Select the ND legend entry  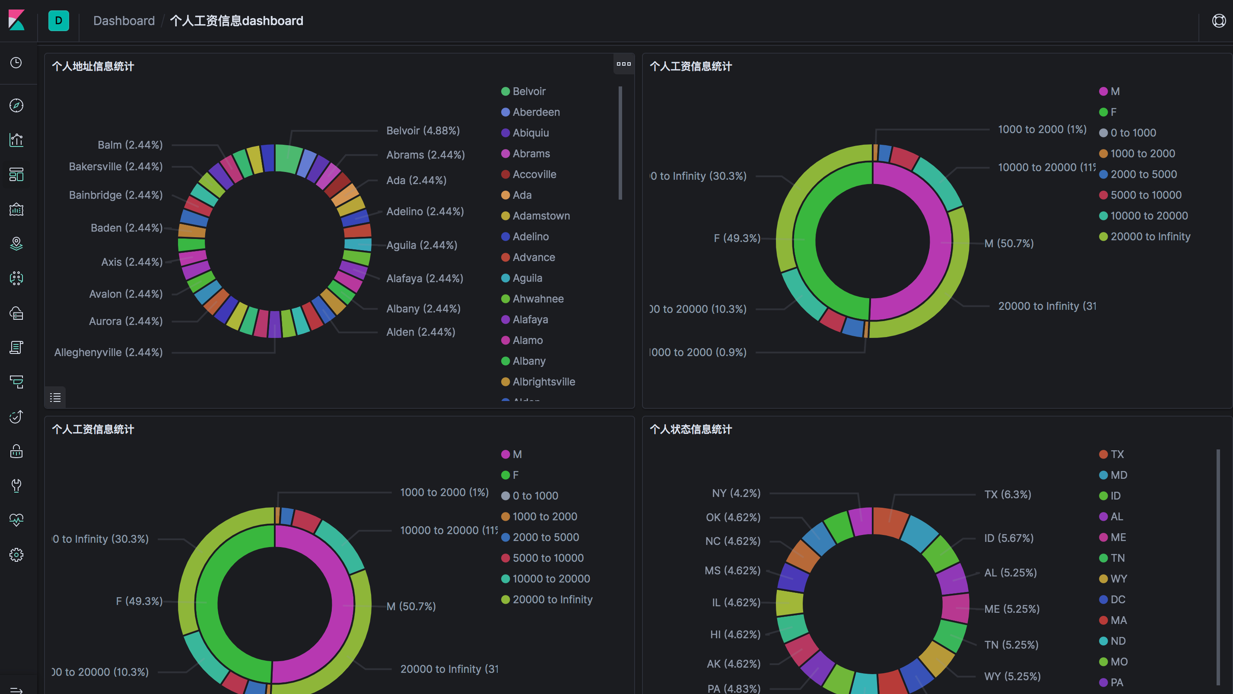pos(1112,641)
